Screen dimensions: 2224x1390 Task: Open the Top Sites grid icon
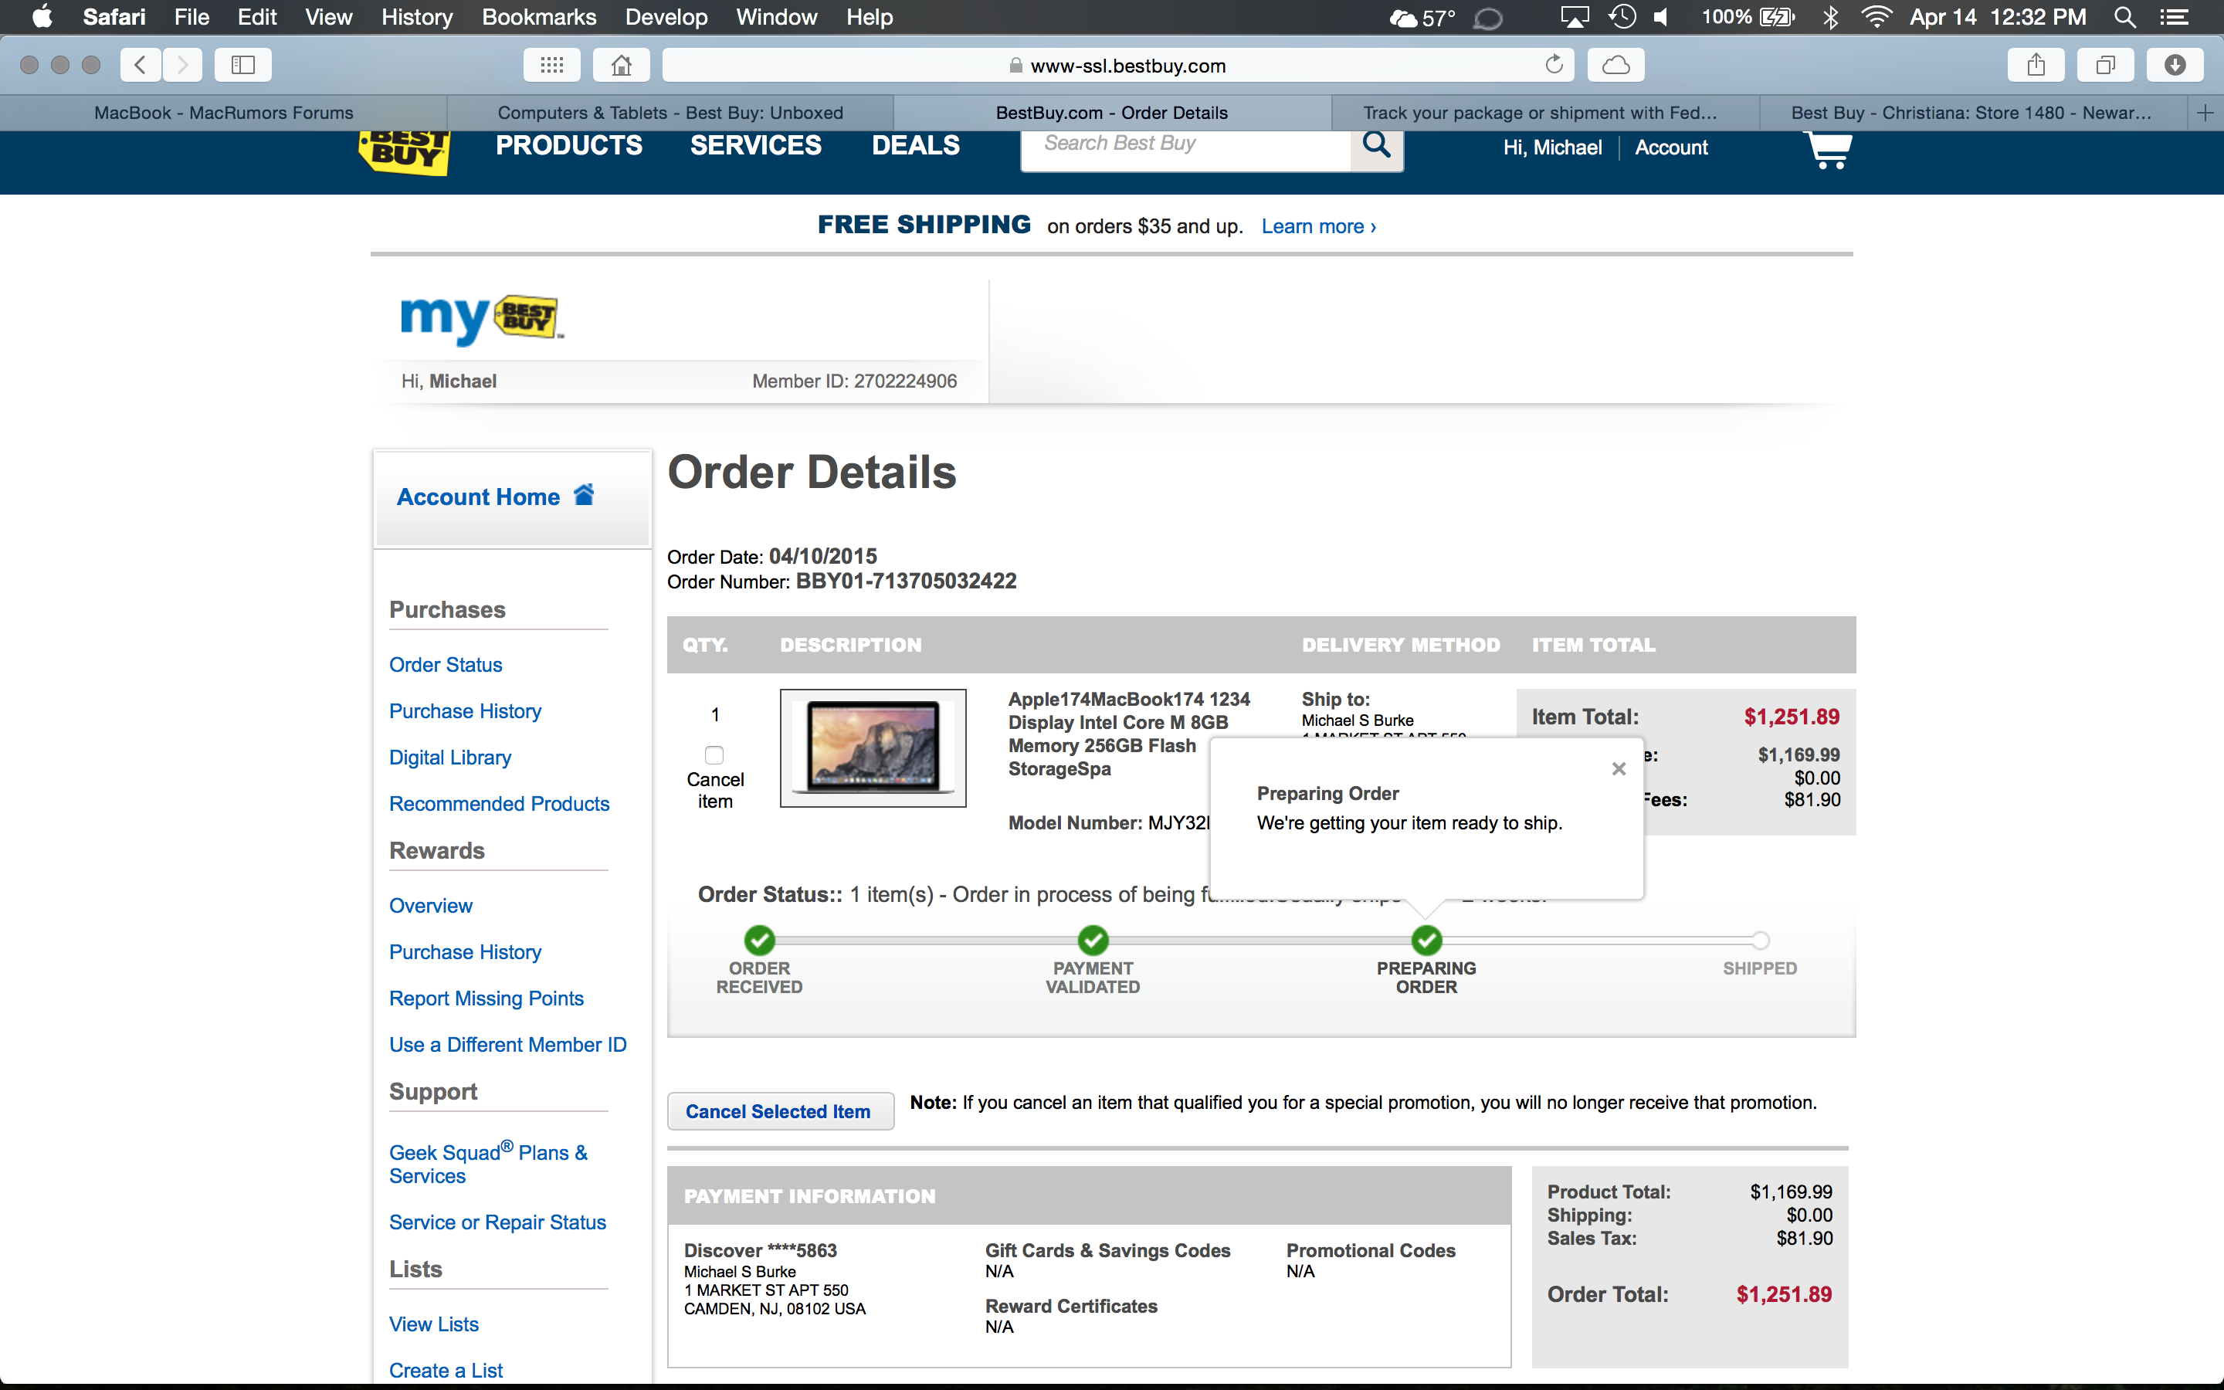(551, 64)
